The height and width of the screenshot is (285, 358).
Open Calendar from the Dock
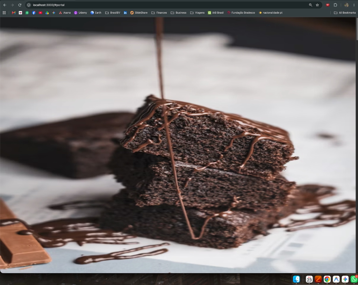click(x=309, y=279)
